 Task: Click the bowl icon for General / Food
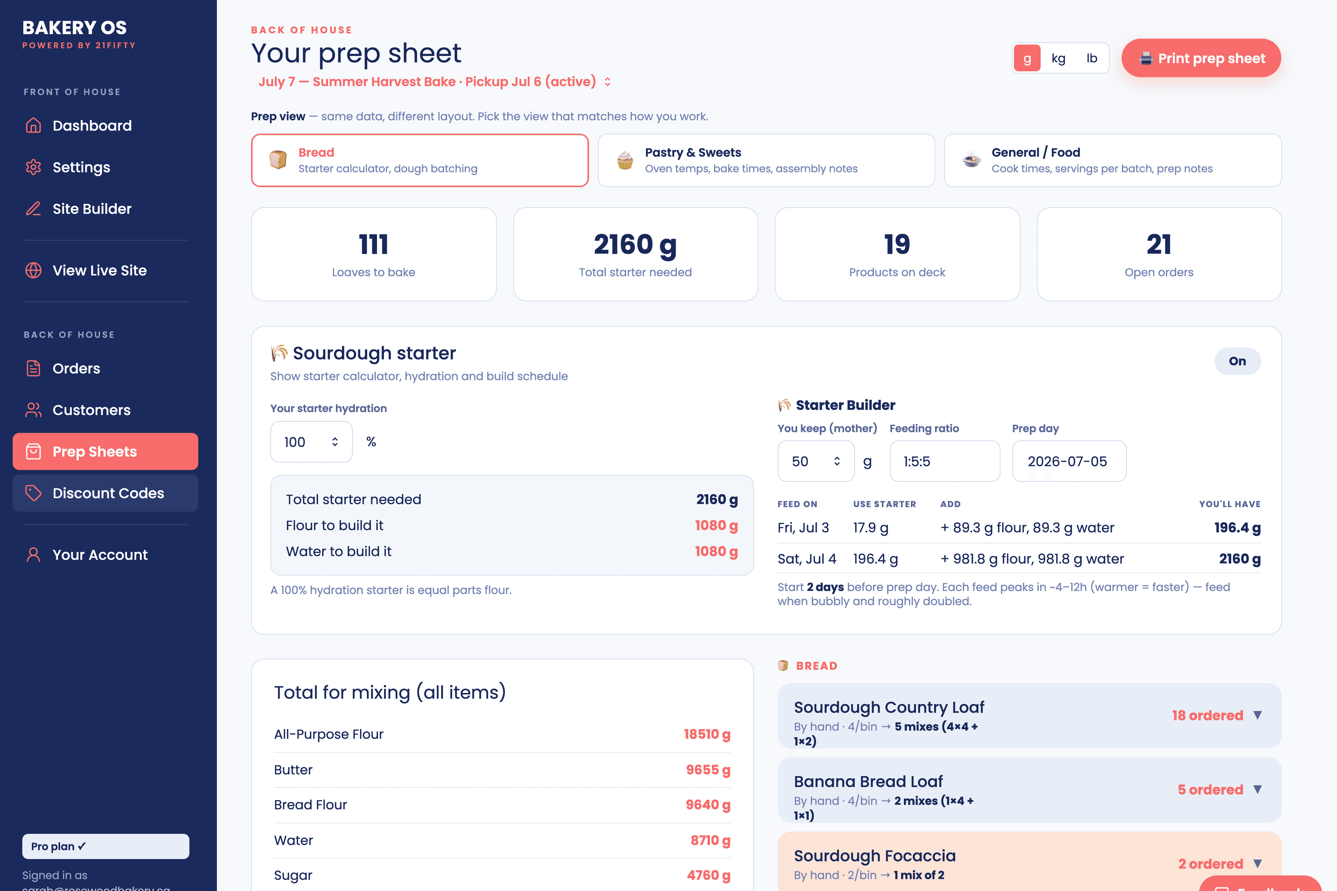pyautogui.click(x=971, y=160)
